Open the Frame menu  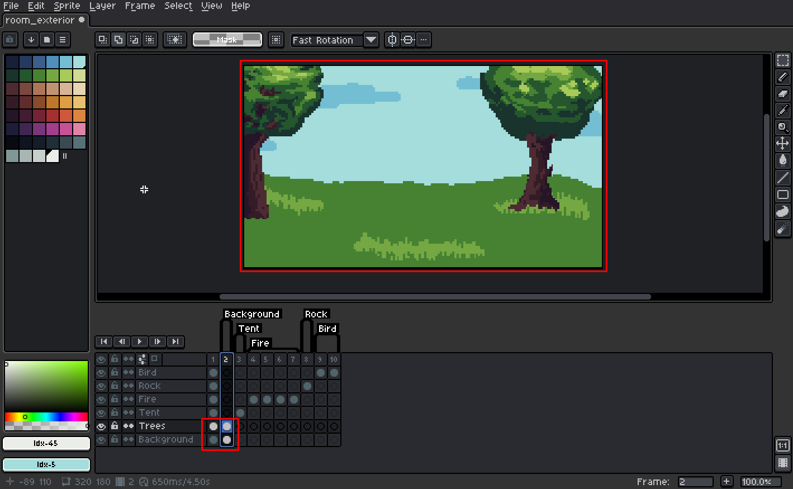click(x=140, y=6)
